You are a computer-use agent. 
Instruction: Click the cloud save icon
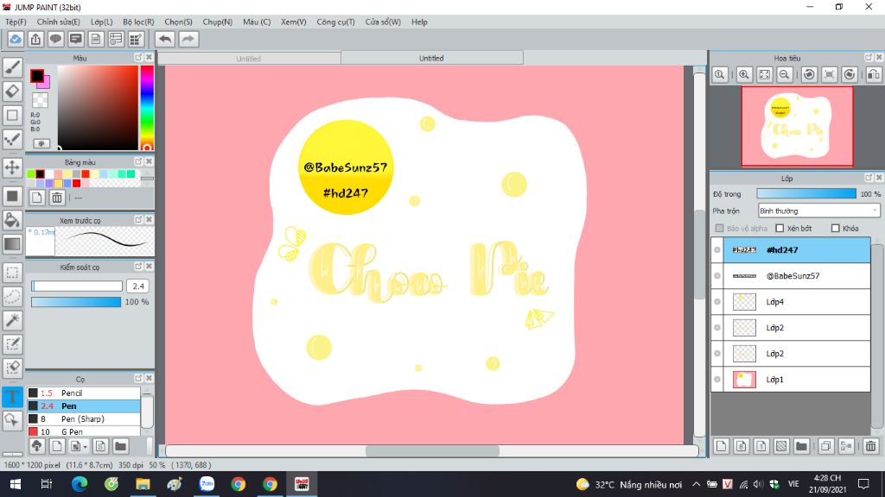point(16,39)
